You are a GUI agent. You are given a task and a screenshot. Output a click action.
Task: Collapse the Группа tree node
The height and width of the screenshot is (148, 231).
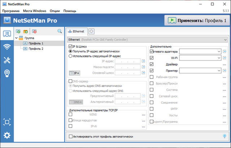(x=16, y=38)
